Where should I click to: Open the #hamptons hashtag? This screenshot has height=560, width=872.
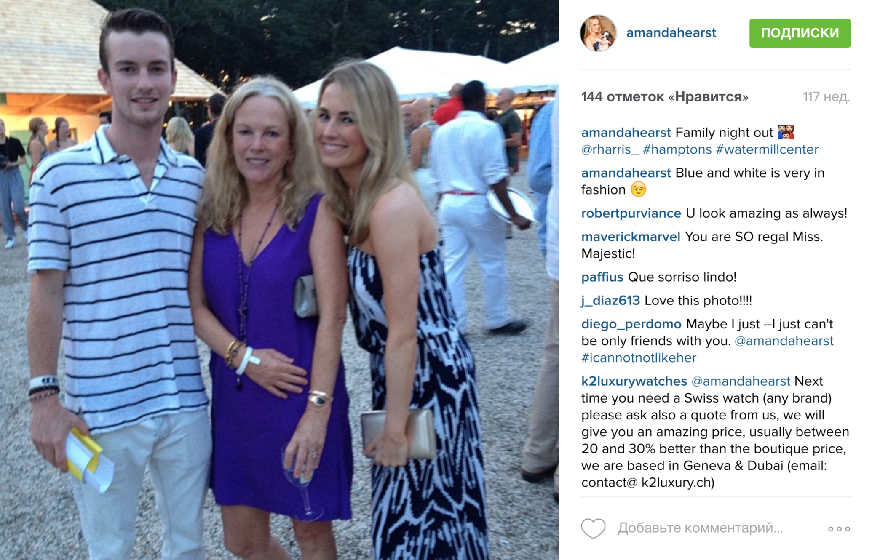677,149
